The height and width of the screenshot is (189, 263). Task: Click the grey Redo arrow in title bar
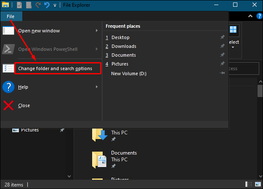point(38,5)
